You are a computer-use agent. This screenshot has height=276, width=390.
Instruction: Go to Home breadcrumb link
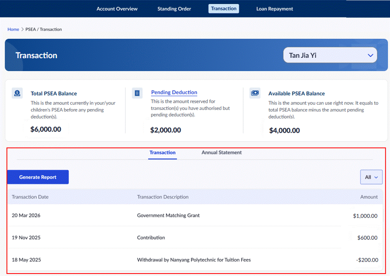[13, 29]
